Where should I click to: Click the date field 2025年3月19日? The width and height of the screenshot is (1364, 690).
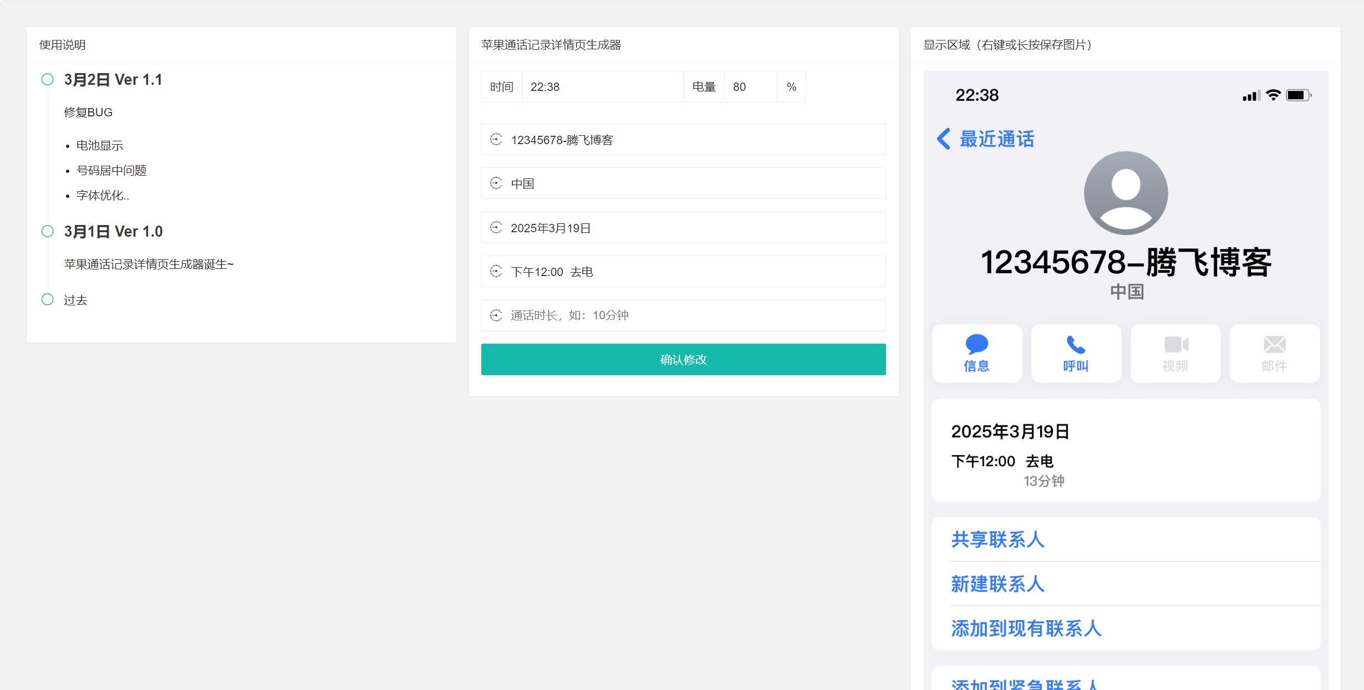pyautogui.click(x=683, y=227)
